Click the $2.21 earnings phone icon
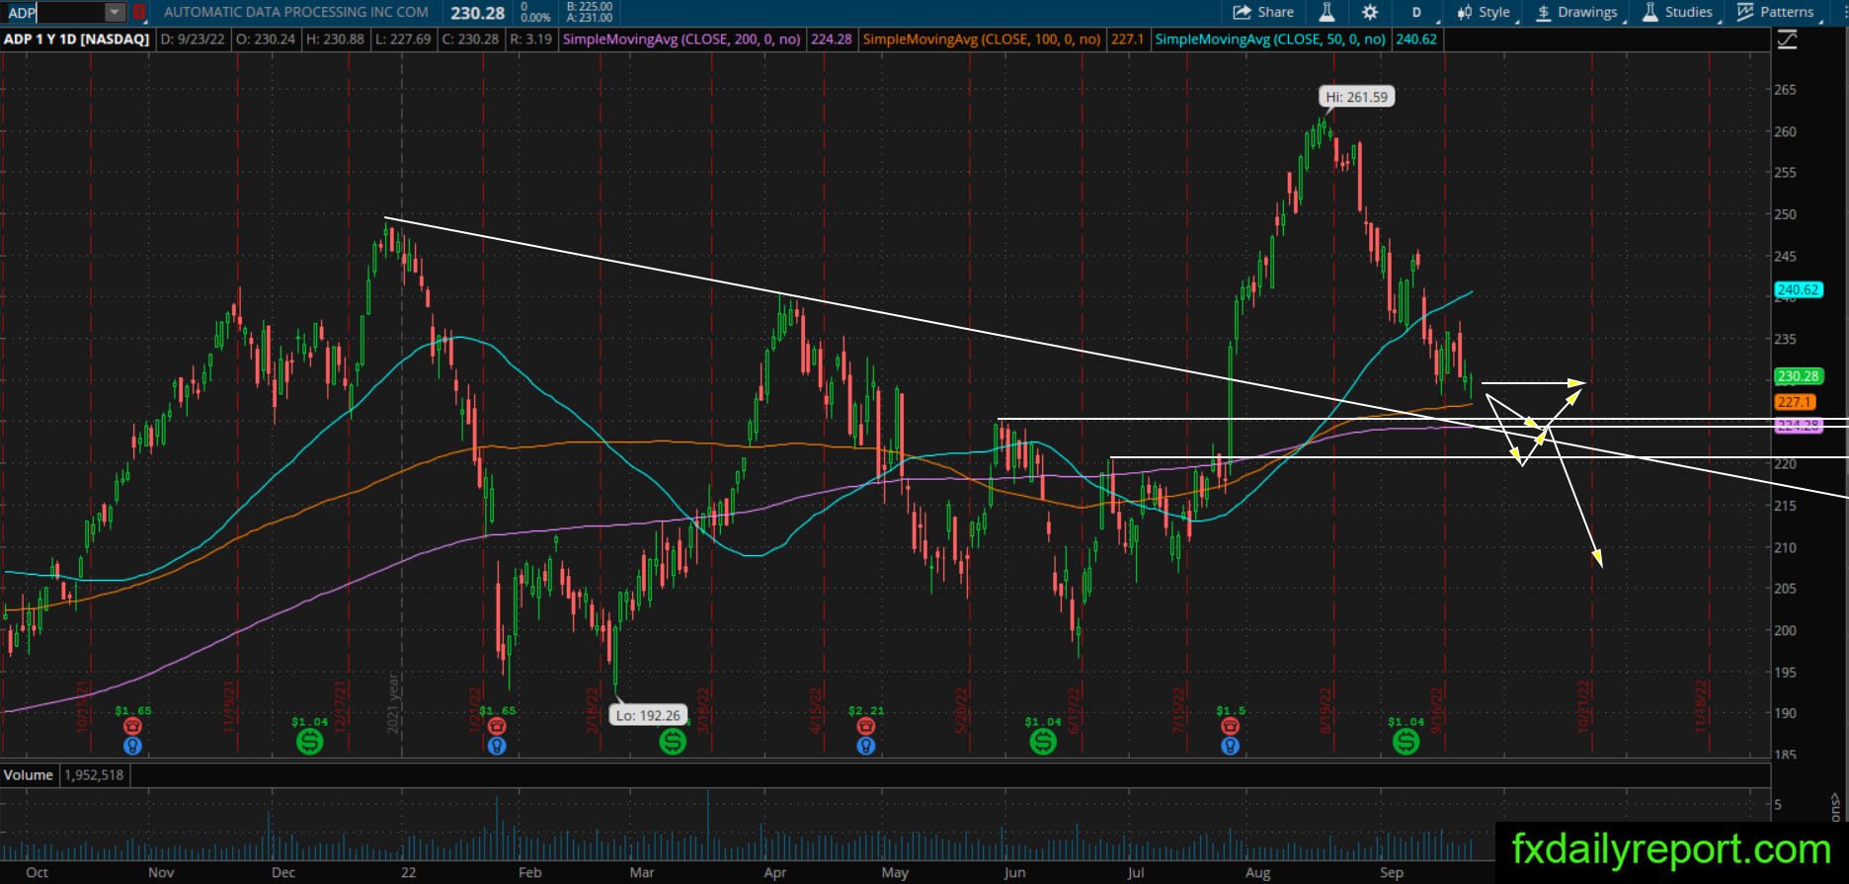The image size is (1849, 884). tap(866, 727)
